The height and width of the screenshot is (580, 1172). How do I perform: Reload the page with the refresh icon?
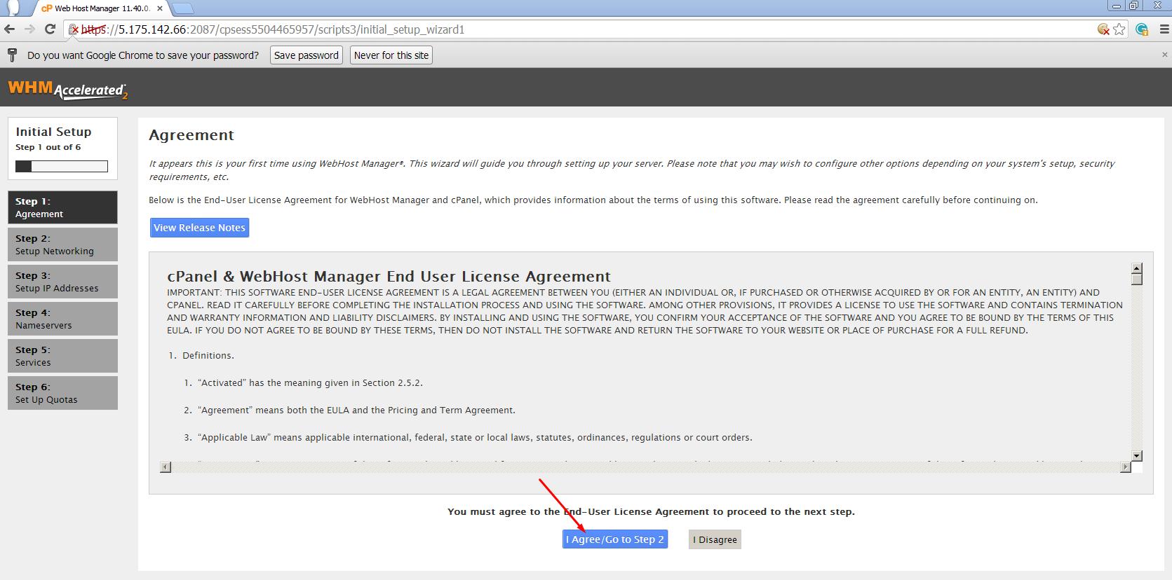(50, 29)
